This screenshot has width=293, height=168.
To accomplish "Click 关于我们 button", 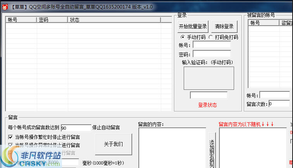I will click(x=114, y=144).
